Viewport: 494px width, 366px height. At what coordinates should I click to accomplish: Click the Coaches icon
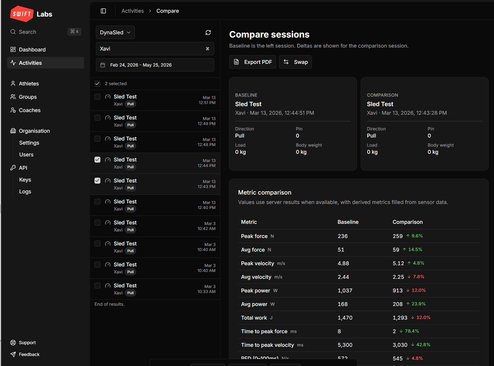pos(13,110)
